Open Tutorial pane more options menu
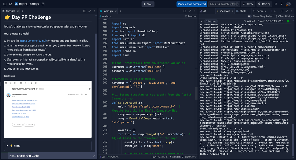Image resolution: width=296 pixels, height=160 pixels. click(x=95, y=11)
